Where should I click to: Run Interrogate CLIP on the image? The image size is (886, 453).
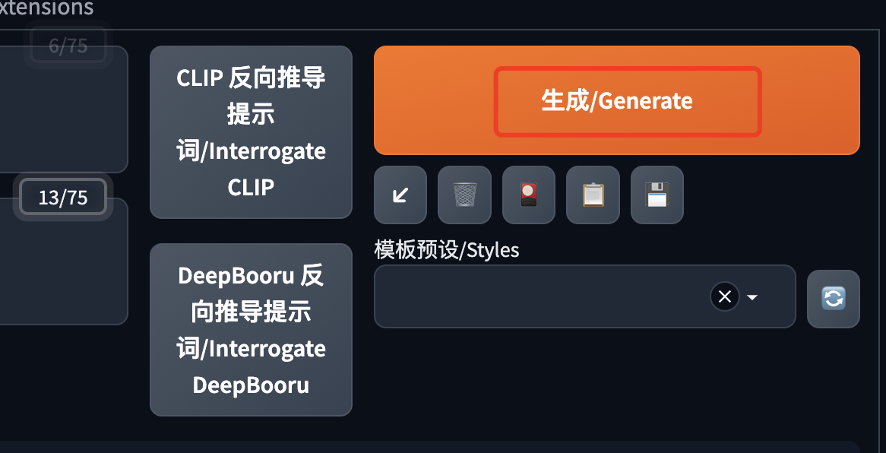tap(251, 131)
